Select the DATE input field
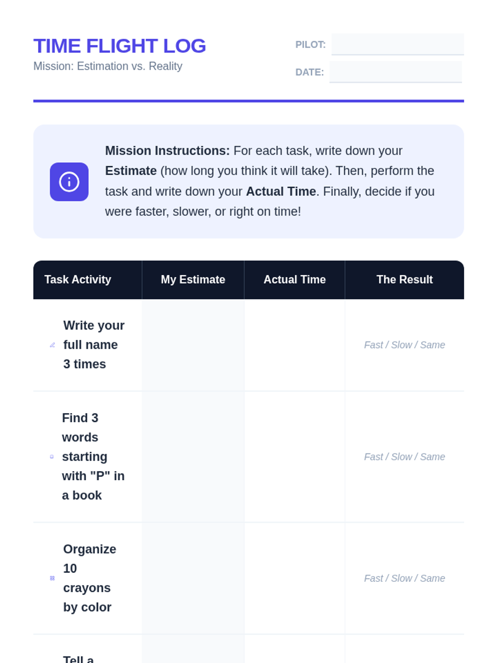 tap(396, 72)
